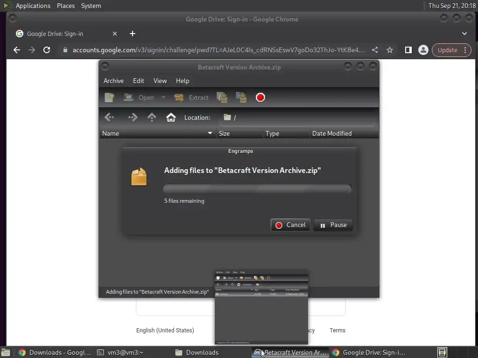The height and width of the screenshot is (358, 478).
Task: Open the language selector English (United States)
Action: coord(165,330)
